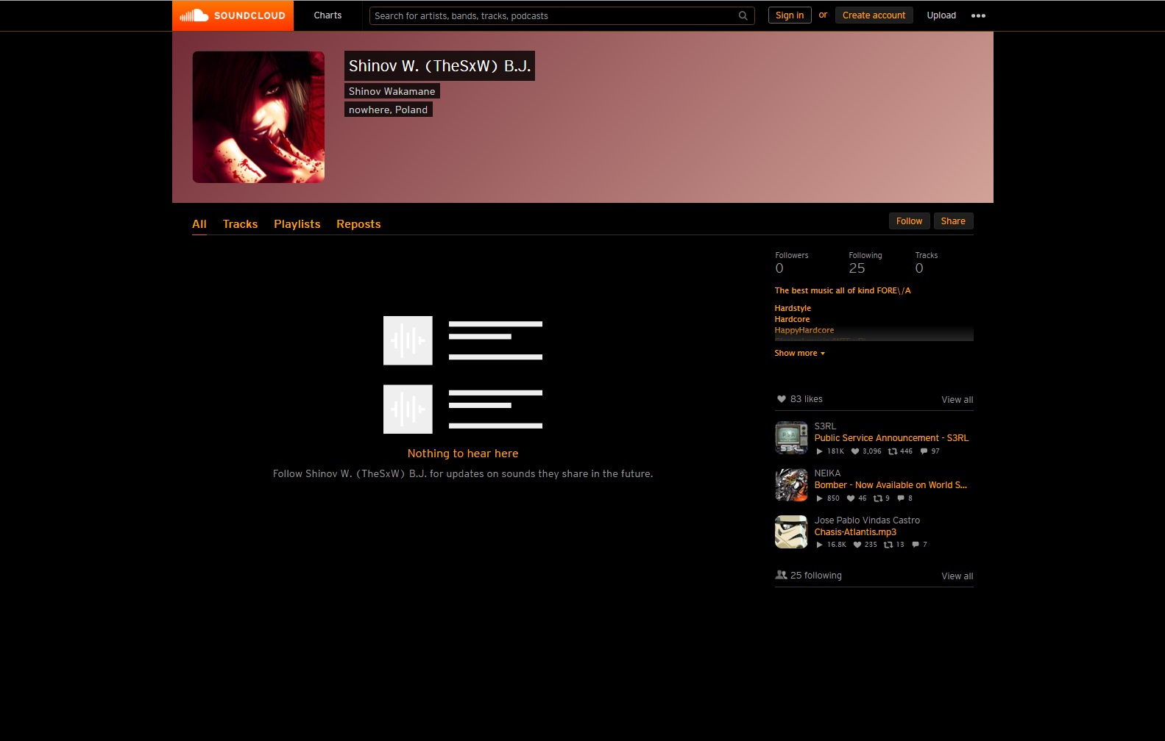Click the Hardstyle description text

[x=793, y=309]
